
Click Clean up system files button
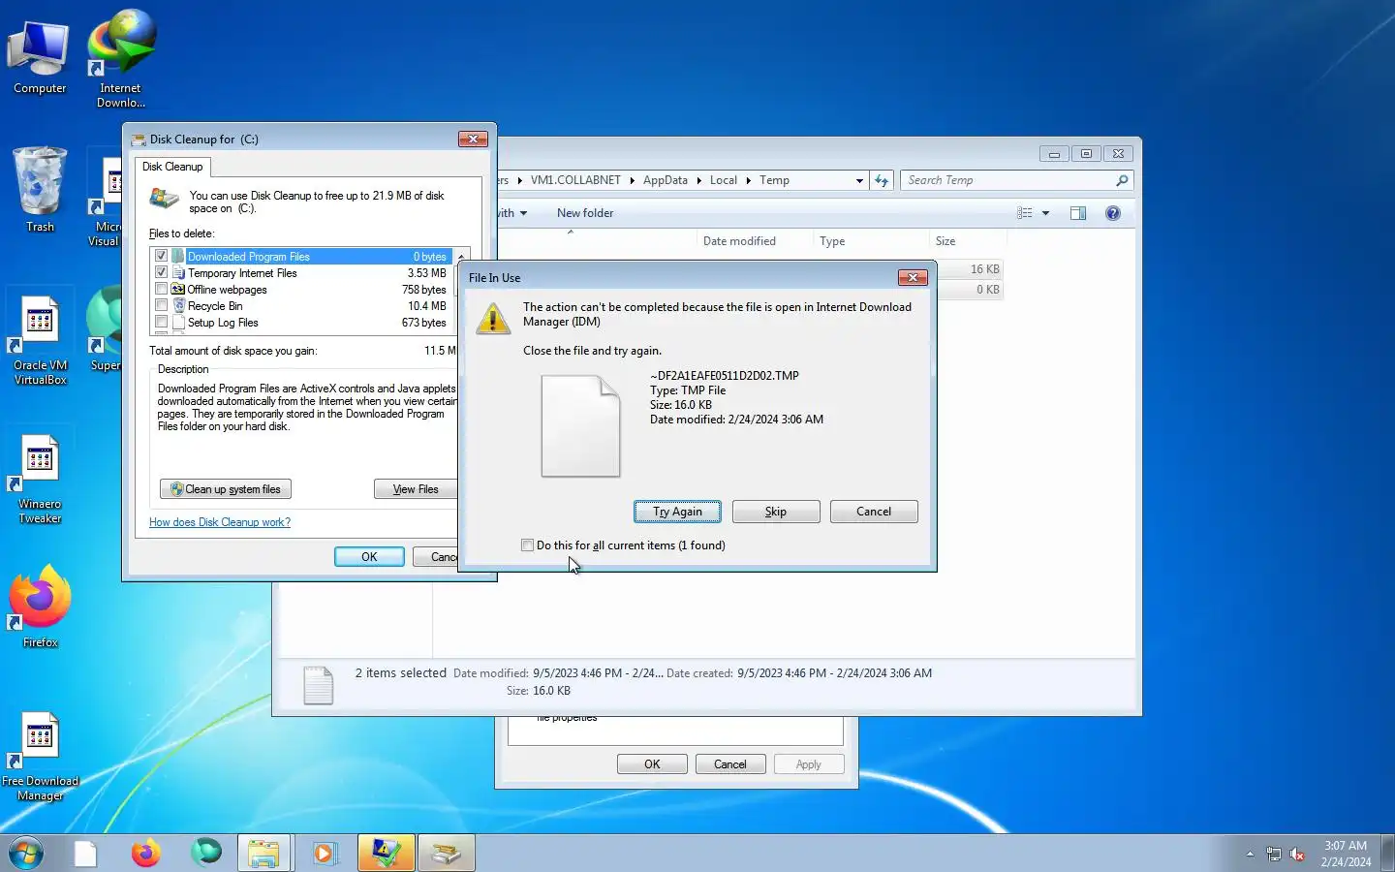[226, 489]
